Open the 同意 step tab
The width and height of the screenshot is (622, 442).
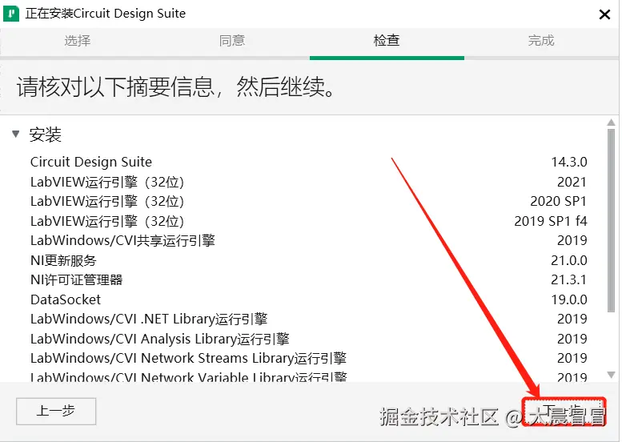(x=232, y=41)
